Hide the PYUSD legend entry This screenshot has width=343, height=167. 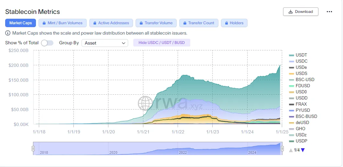coord(302,110)
